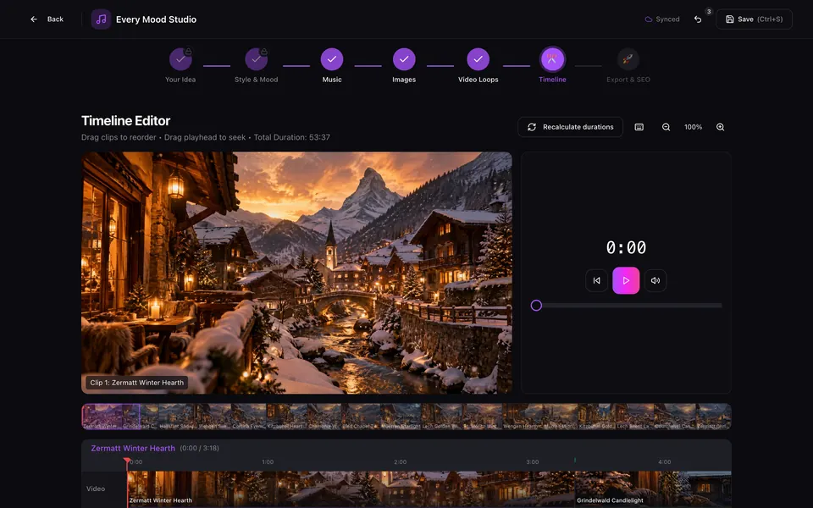Select the Wengen Hearth thumbnail in the clip strip

pos(521,417)
